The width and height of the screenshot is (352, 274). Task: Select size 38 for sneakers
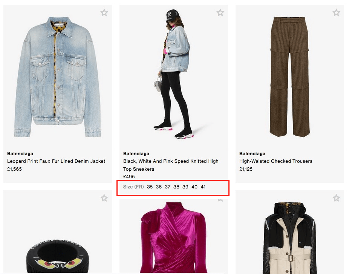tap(176, 187)
